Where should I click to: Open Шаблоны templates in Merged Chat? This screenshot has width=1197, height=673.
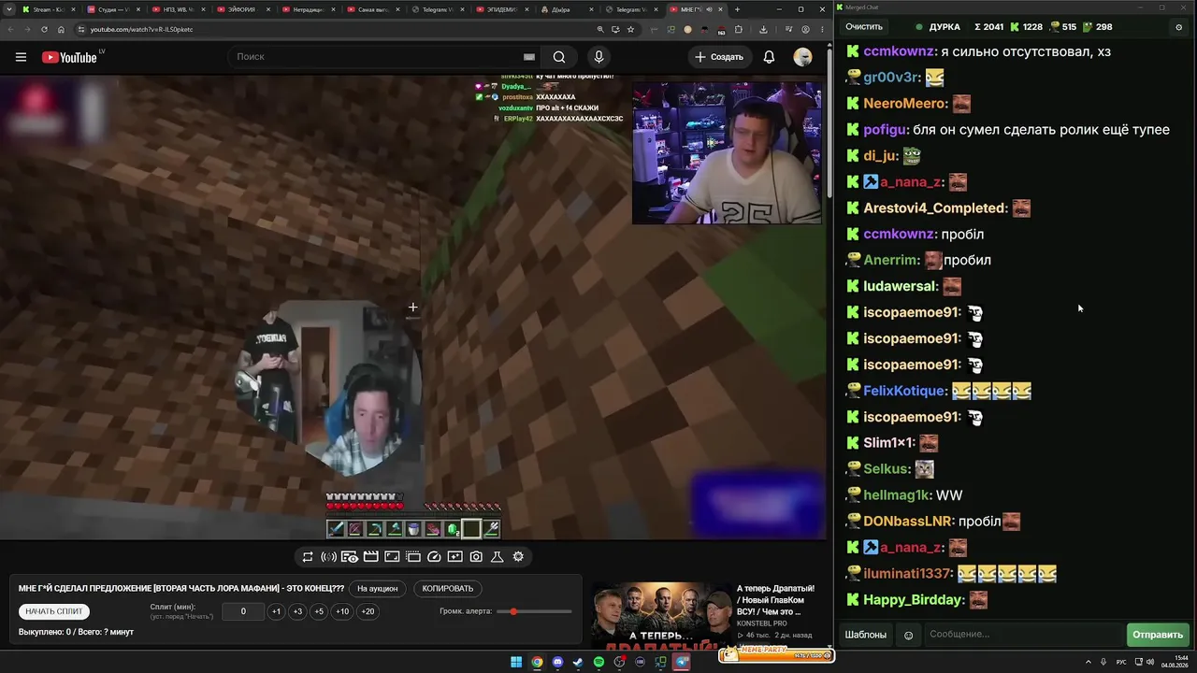click(x=866, y=636)
